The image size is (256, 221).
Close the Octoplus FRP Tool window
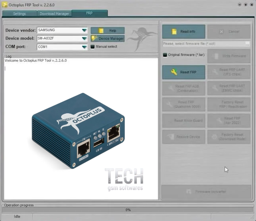(252, 5)
